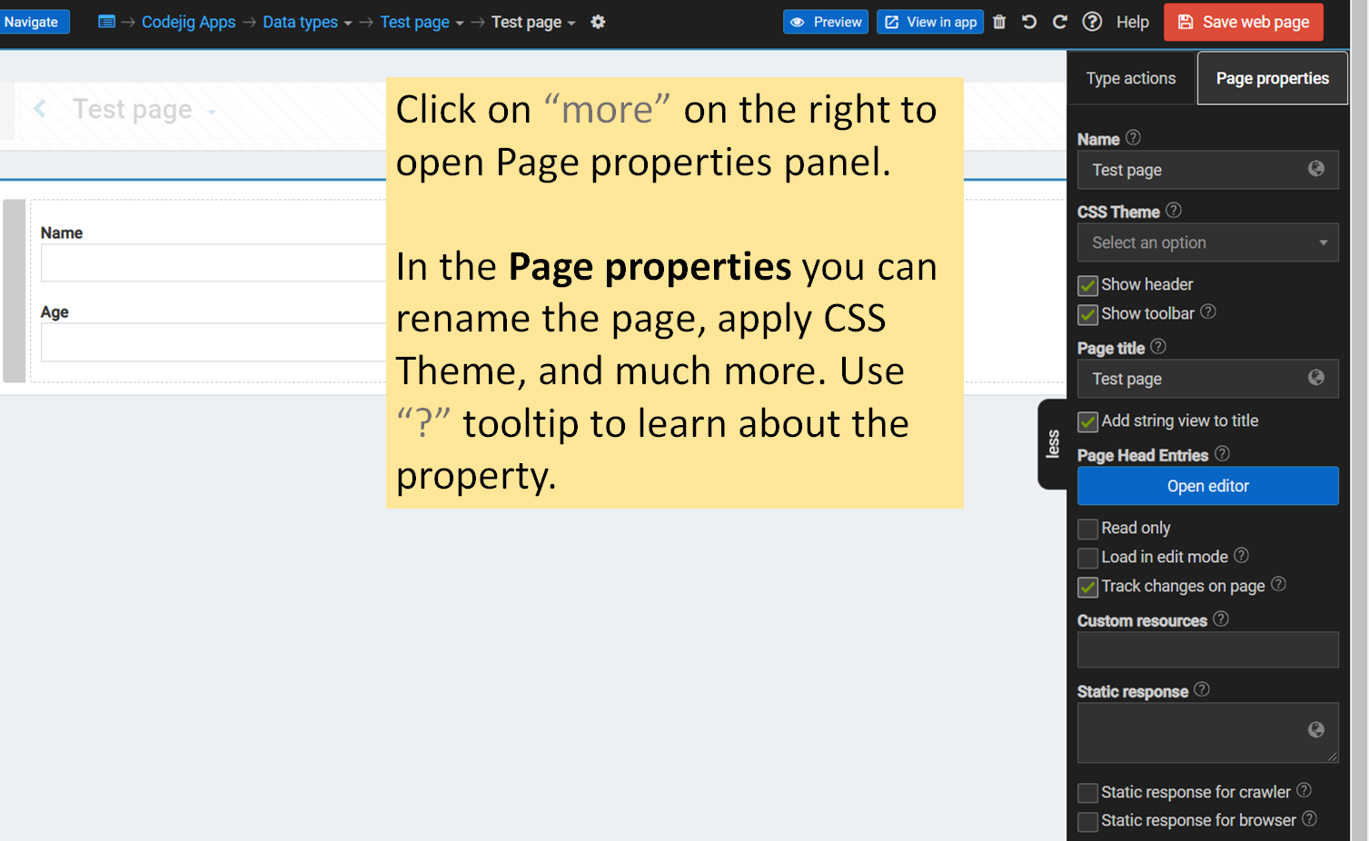The image size is (1369, 841).
Task: Show tooltip for Static response for crawler
Action: tap(1304, 790)
